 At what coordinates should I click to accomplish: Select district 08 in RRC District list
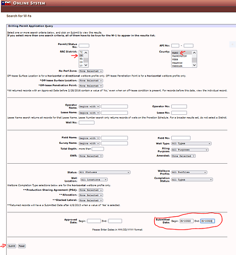81,56
